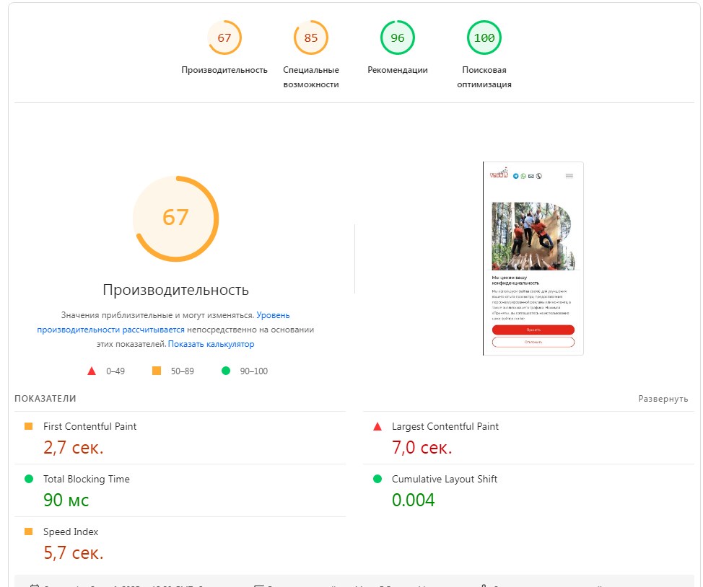Click the Largest Contentful Paint metric title
Viewport: 703px width, 587px height.
click(445, 427)
